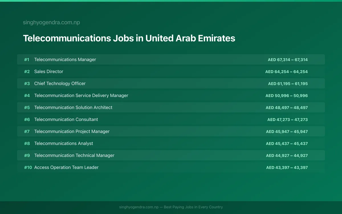Select Telecommunication Service Delivery Manager row title
Image resolution: width=342 pixels, height=214 pixels.
click(81, 96)
